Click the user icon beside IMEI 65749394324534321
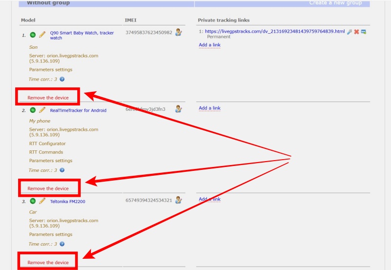391x270 pixels. tap(179, 200)
